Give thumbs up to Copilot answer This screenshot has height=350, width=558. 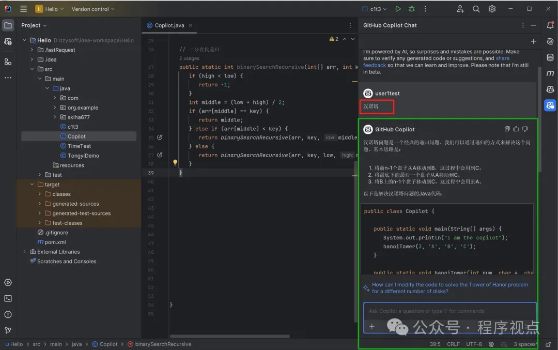click(516, 129)
